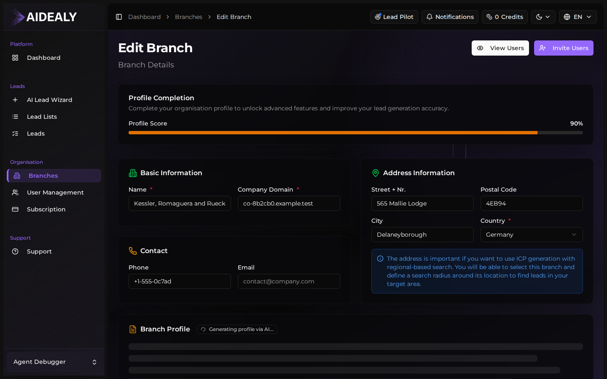The width and height of the screenshot is (607, 379).
Task: Click the AI Lead Wizard plus icon
Action: (x=15, y=100)
